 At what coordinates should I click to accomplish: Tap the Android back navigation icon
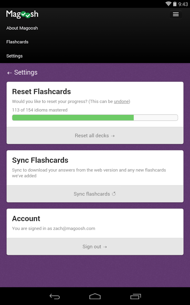[54, 296]
